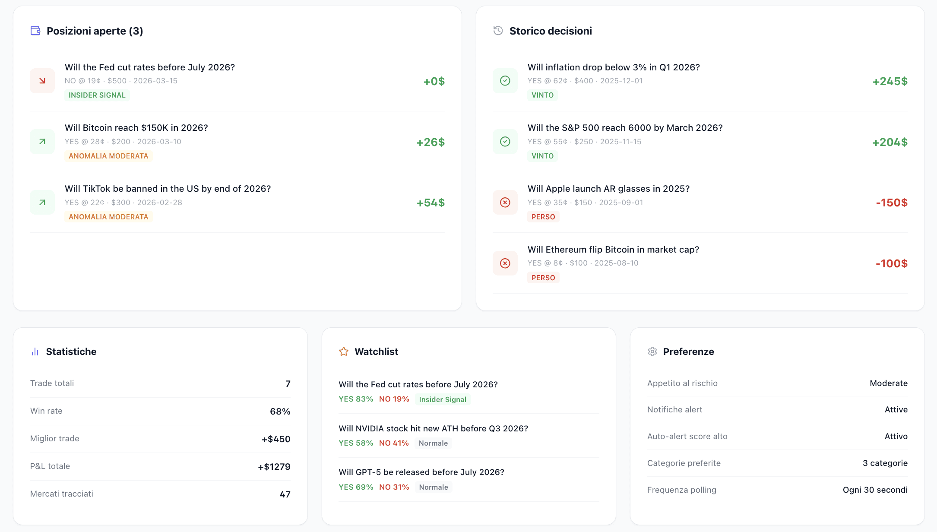Click the red X icon on the Apple AR glasses decision
Image resolution: width=937 pixels, height=532 pixels.
coord(505,202)
